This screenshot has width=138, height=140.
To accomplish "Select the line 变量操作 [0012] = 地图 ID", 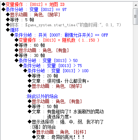I will pyautogui.click(x=33, y=4).
